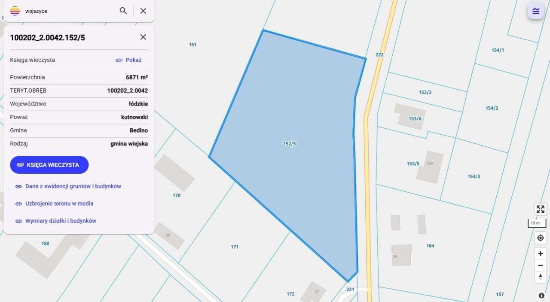The image size is (550, 302).
Task: Click the search field containing 'wojszyce'
Action: coord(69,11)
